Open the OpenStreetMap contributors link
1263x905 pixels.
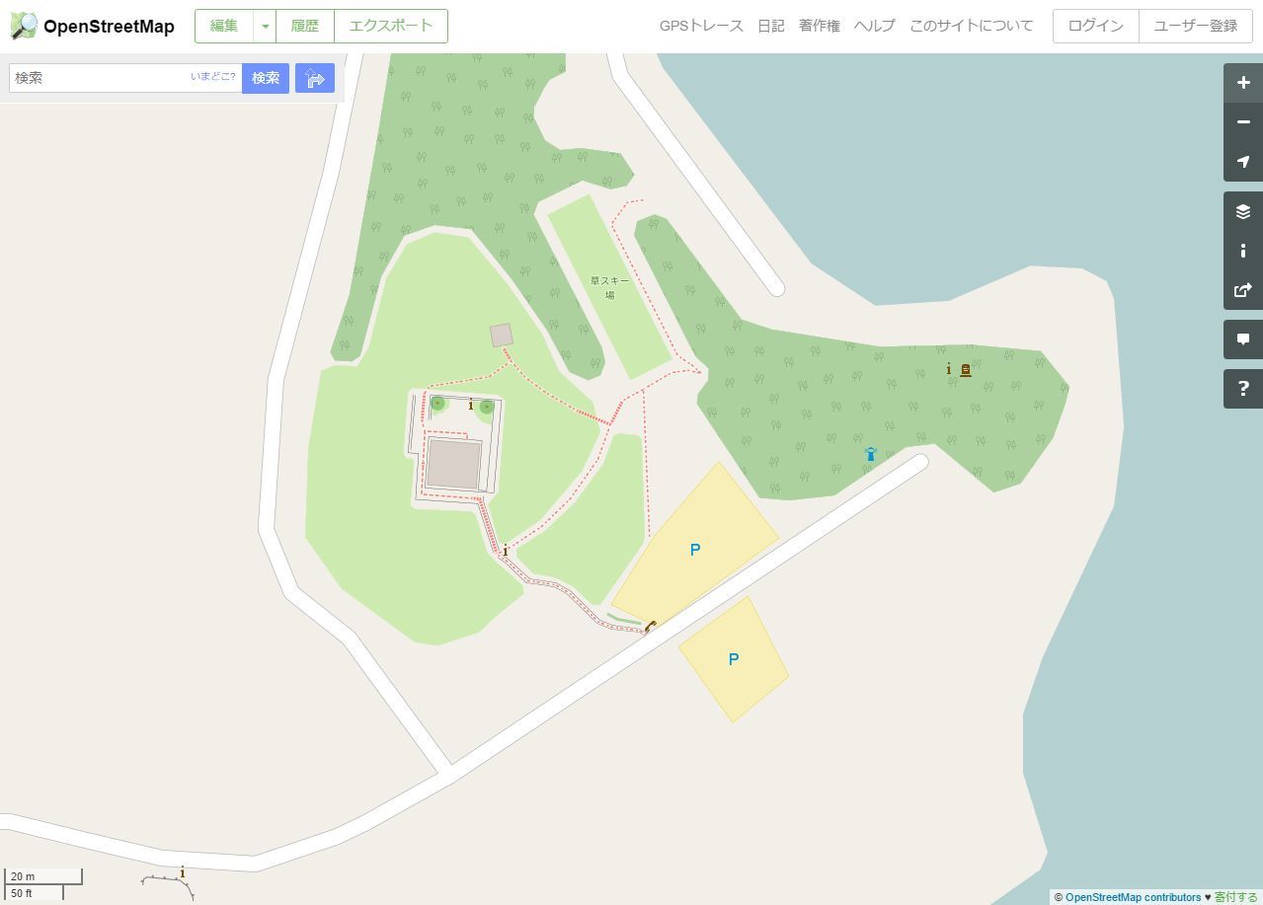1133,897
